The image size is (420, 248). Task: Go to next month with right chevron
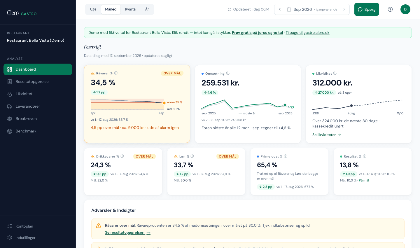(x=344, y=9)
